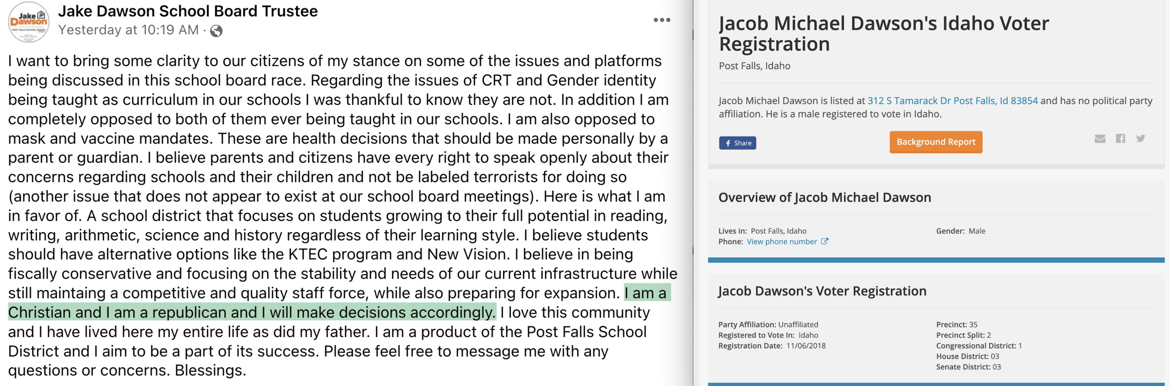Click the public globe privacy icon

216,31
